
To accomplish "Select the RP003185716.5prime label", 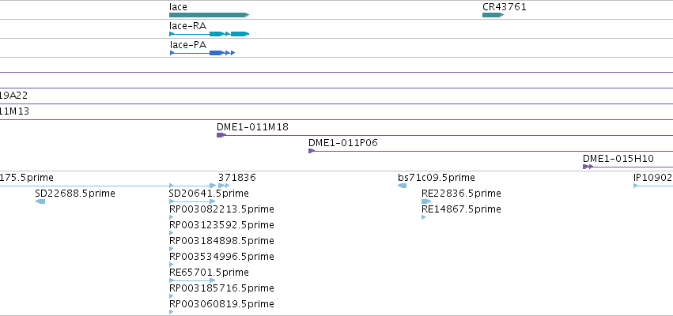I will (x=221, y=288).
